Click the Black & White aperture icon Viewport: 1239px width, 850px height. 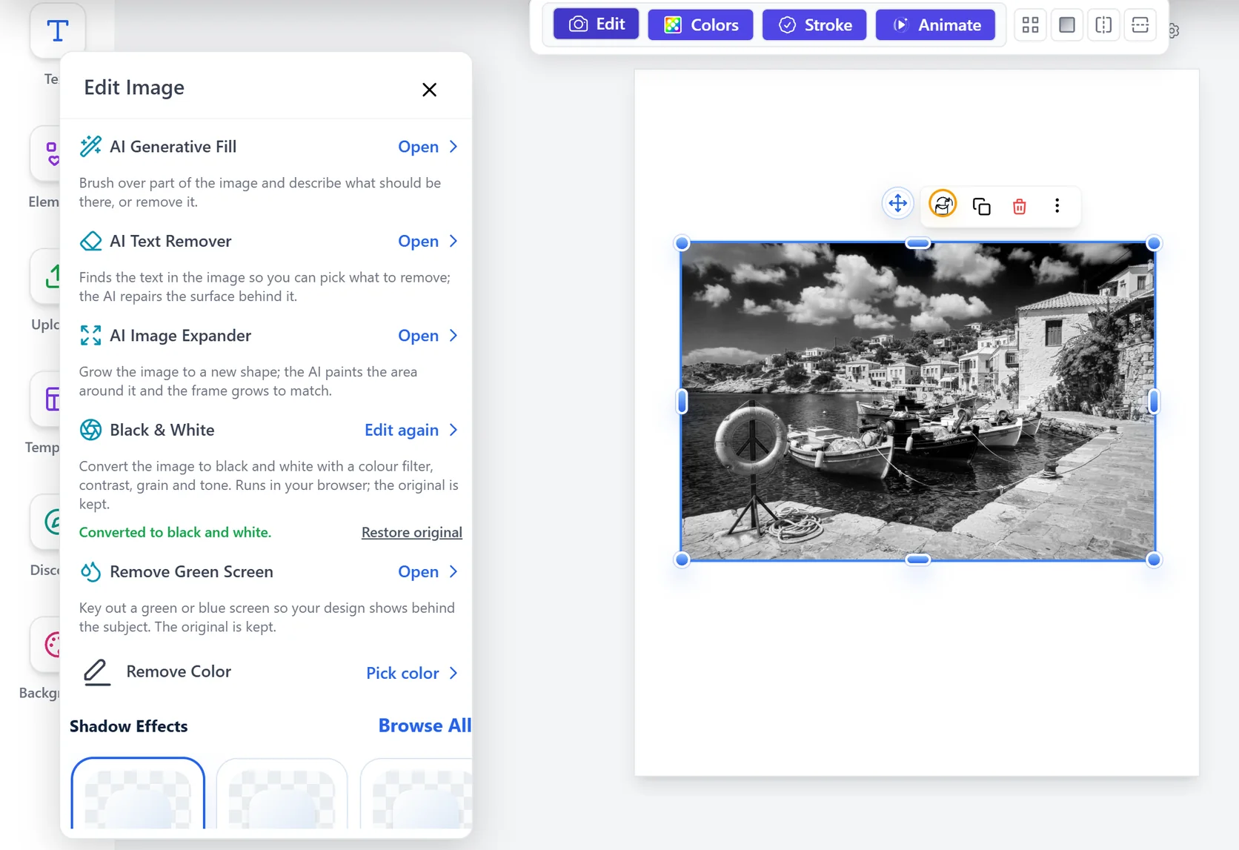[90, 430]
